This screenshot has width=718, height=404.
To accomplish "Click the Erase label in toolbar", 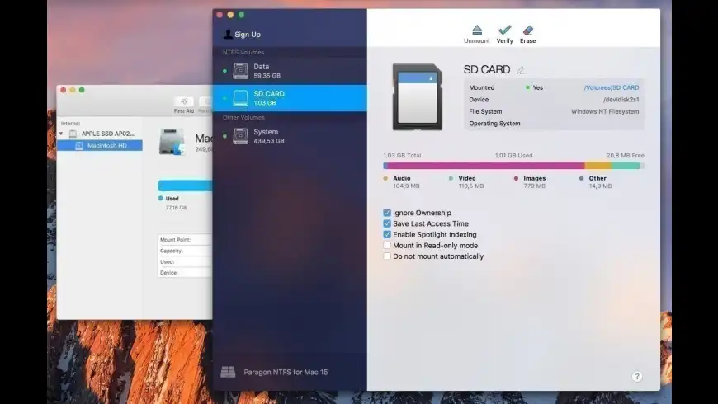I will (x=527, y=40).
